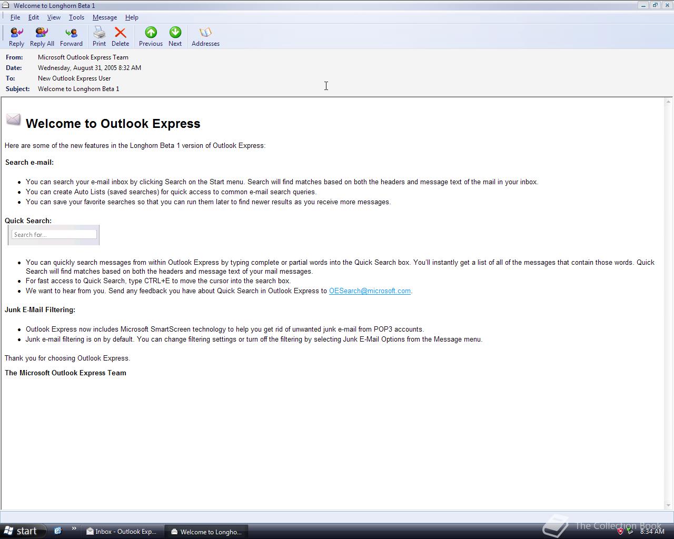Viewport: 674px width, 539px height.
Task: Click the Welcome to Outlook Express heading
Action: [113, 124]
